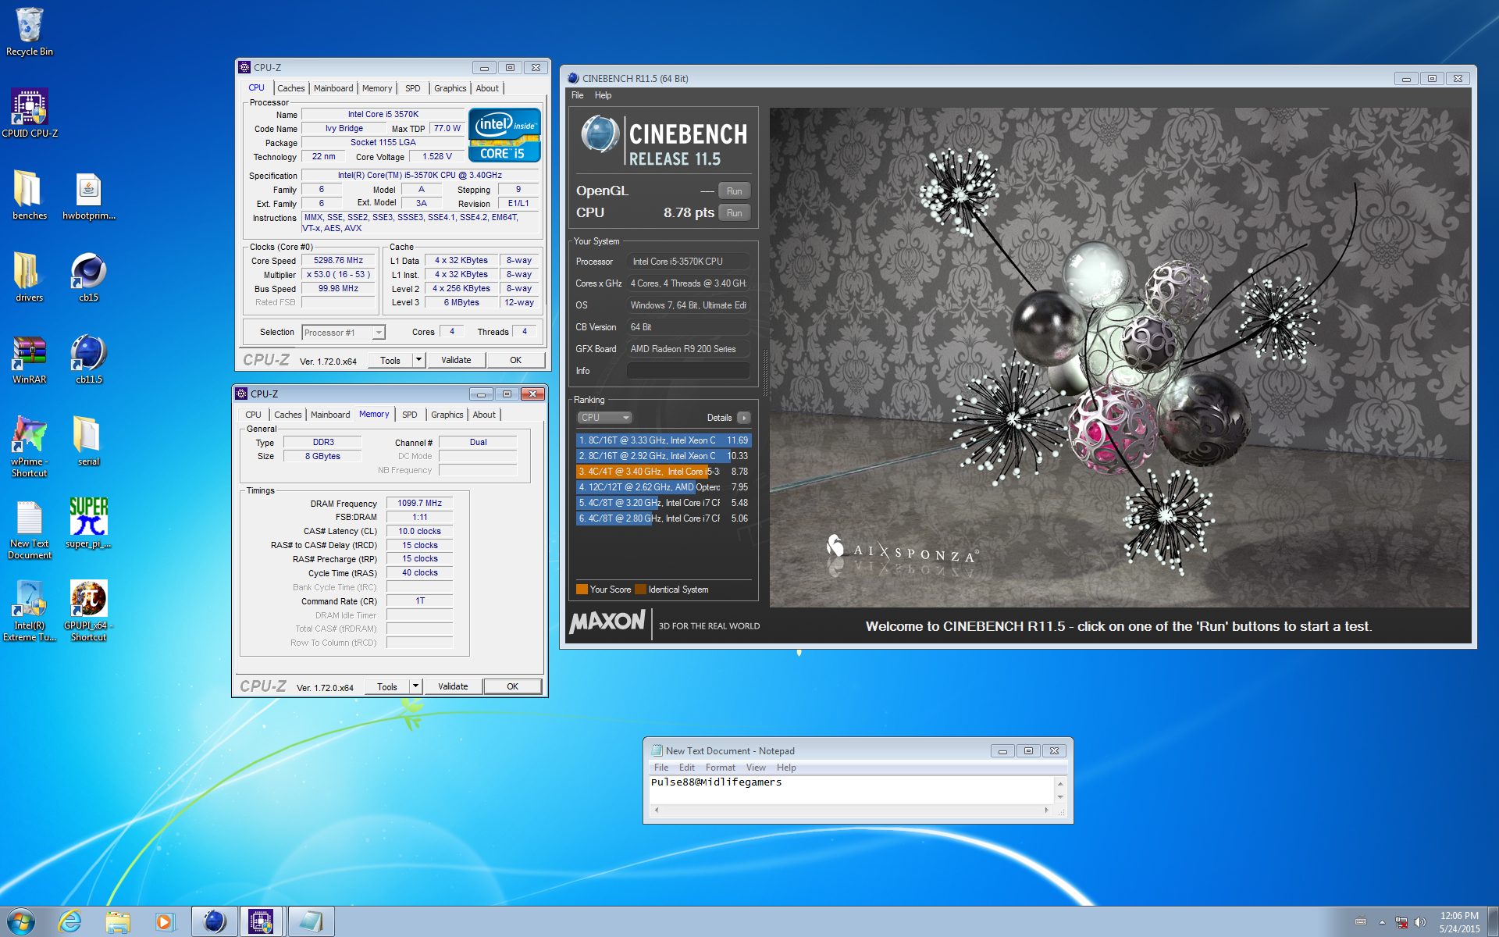Select Intel Extreme Tuning Utility shortcut
Viewport: 1499px width, 937px height.
[30, 611]
